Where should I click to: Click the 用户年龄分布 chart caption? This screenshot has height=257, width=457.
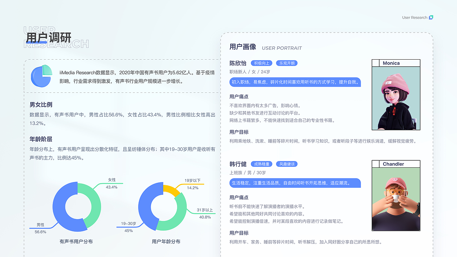pos(166,242)
